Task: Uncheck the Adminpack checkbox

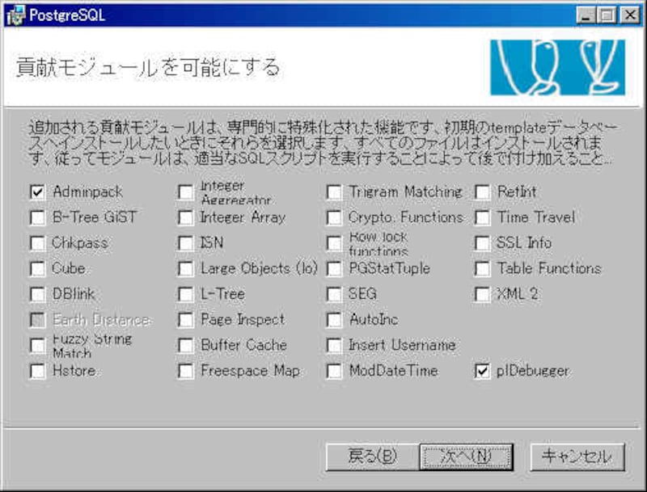Action: [x=37, y=192]
